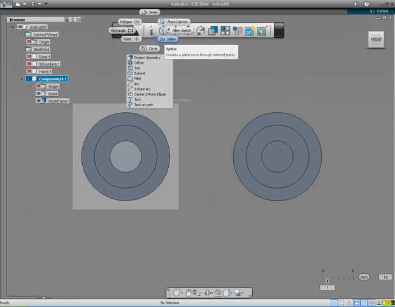Click the FRONT face of the view cube

pyautogui.click(x=377, y=40)
